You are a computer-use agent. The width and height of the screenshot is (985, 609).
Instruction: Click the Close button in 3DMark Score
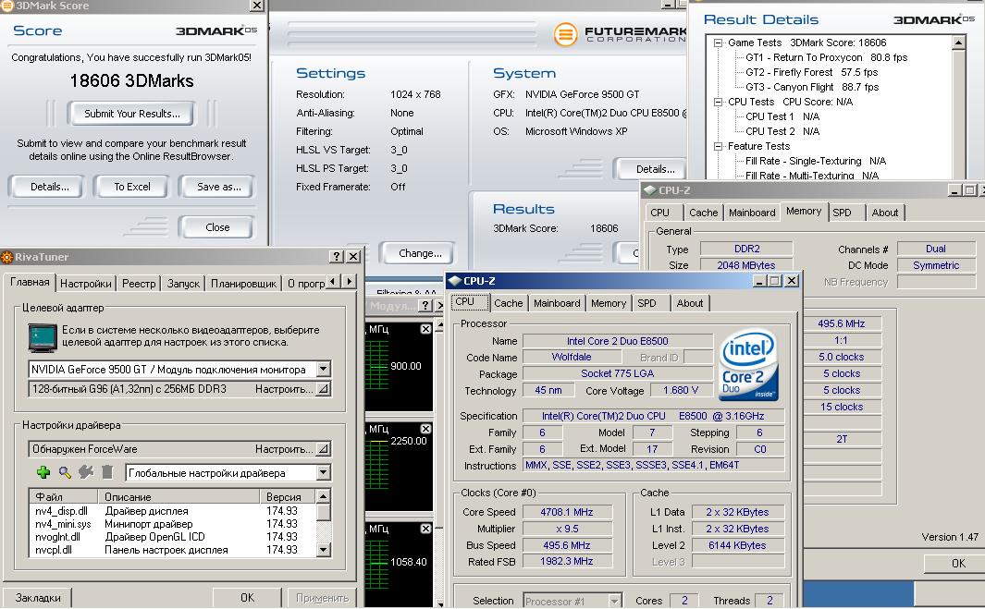(216, 227)
